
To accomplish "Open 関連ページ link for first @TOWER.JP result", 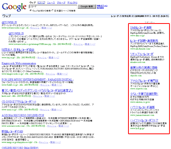I will point(47,28).
